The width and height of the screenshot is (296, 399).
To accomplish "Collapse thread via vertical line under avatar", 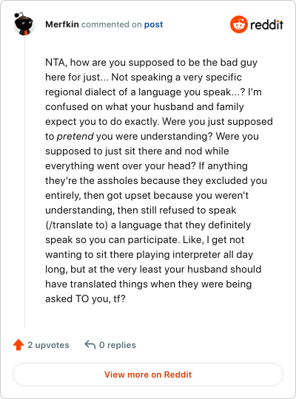I will (x=24, y=181).
